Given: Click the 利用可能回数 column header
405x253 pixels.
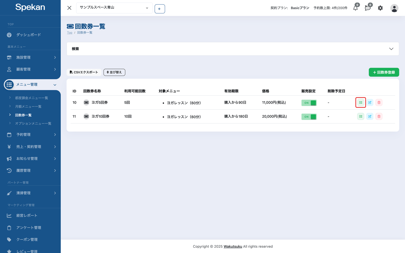Looking at the screenshot, I should coord(135,91).
